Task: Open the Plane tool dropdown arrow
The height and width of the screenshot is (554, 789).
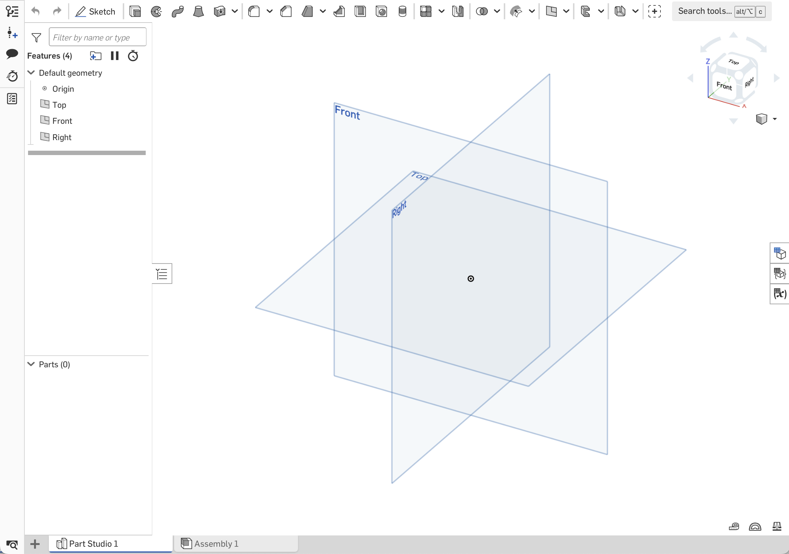Action: tap(566, 12)
